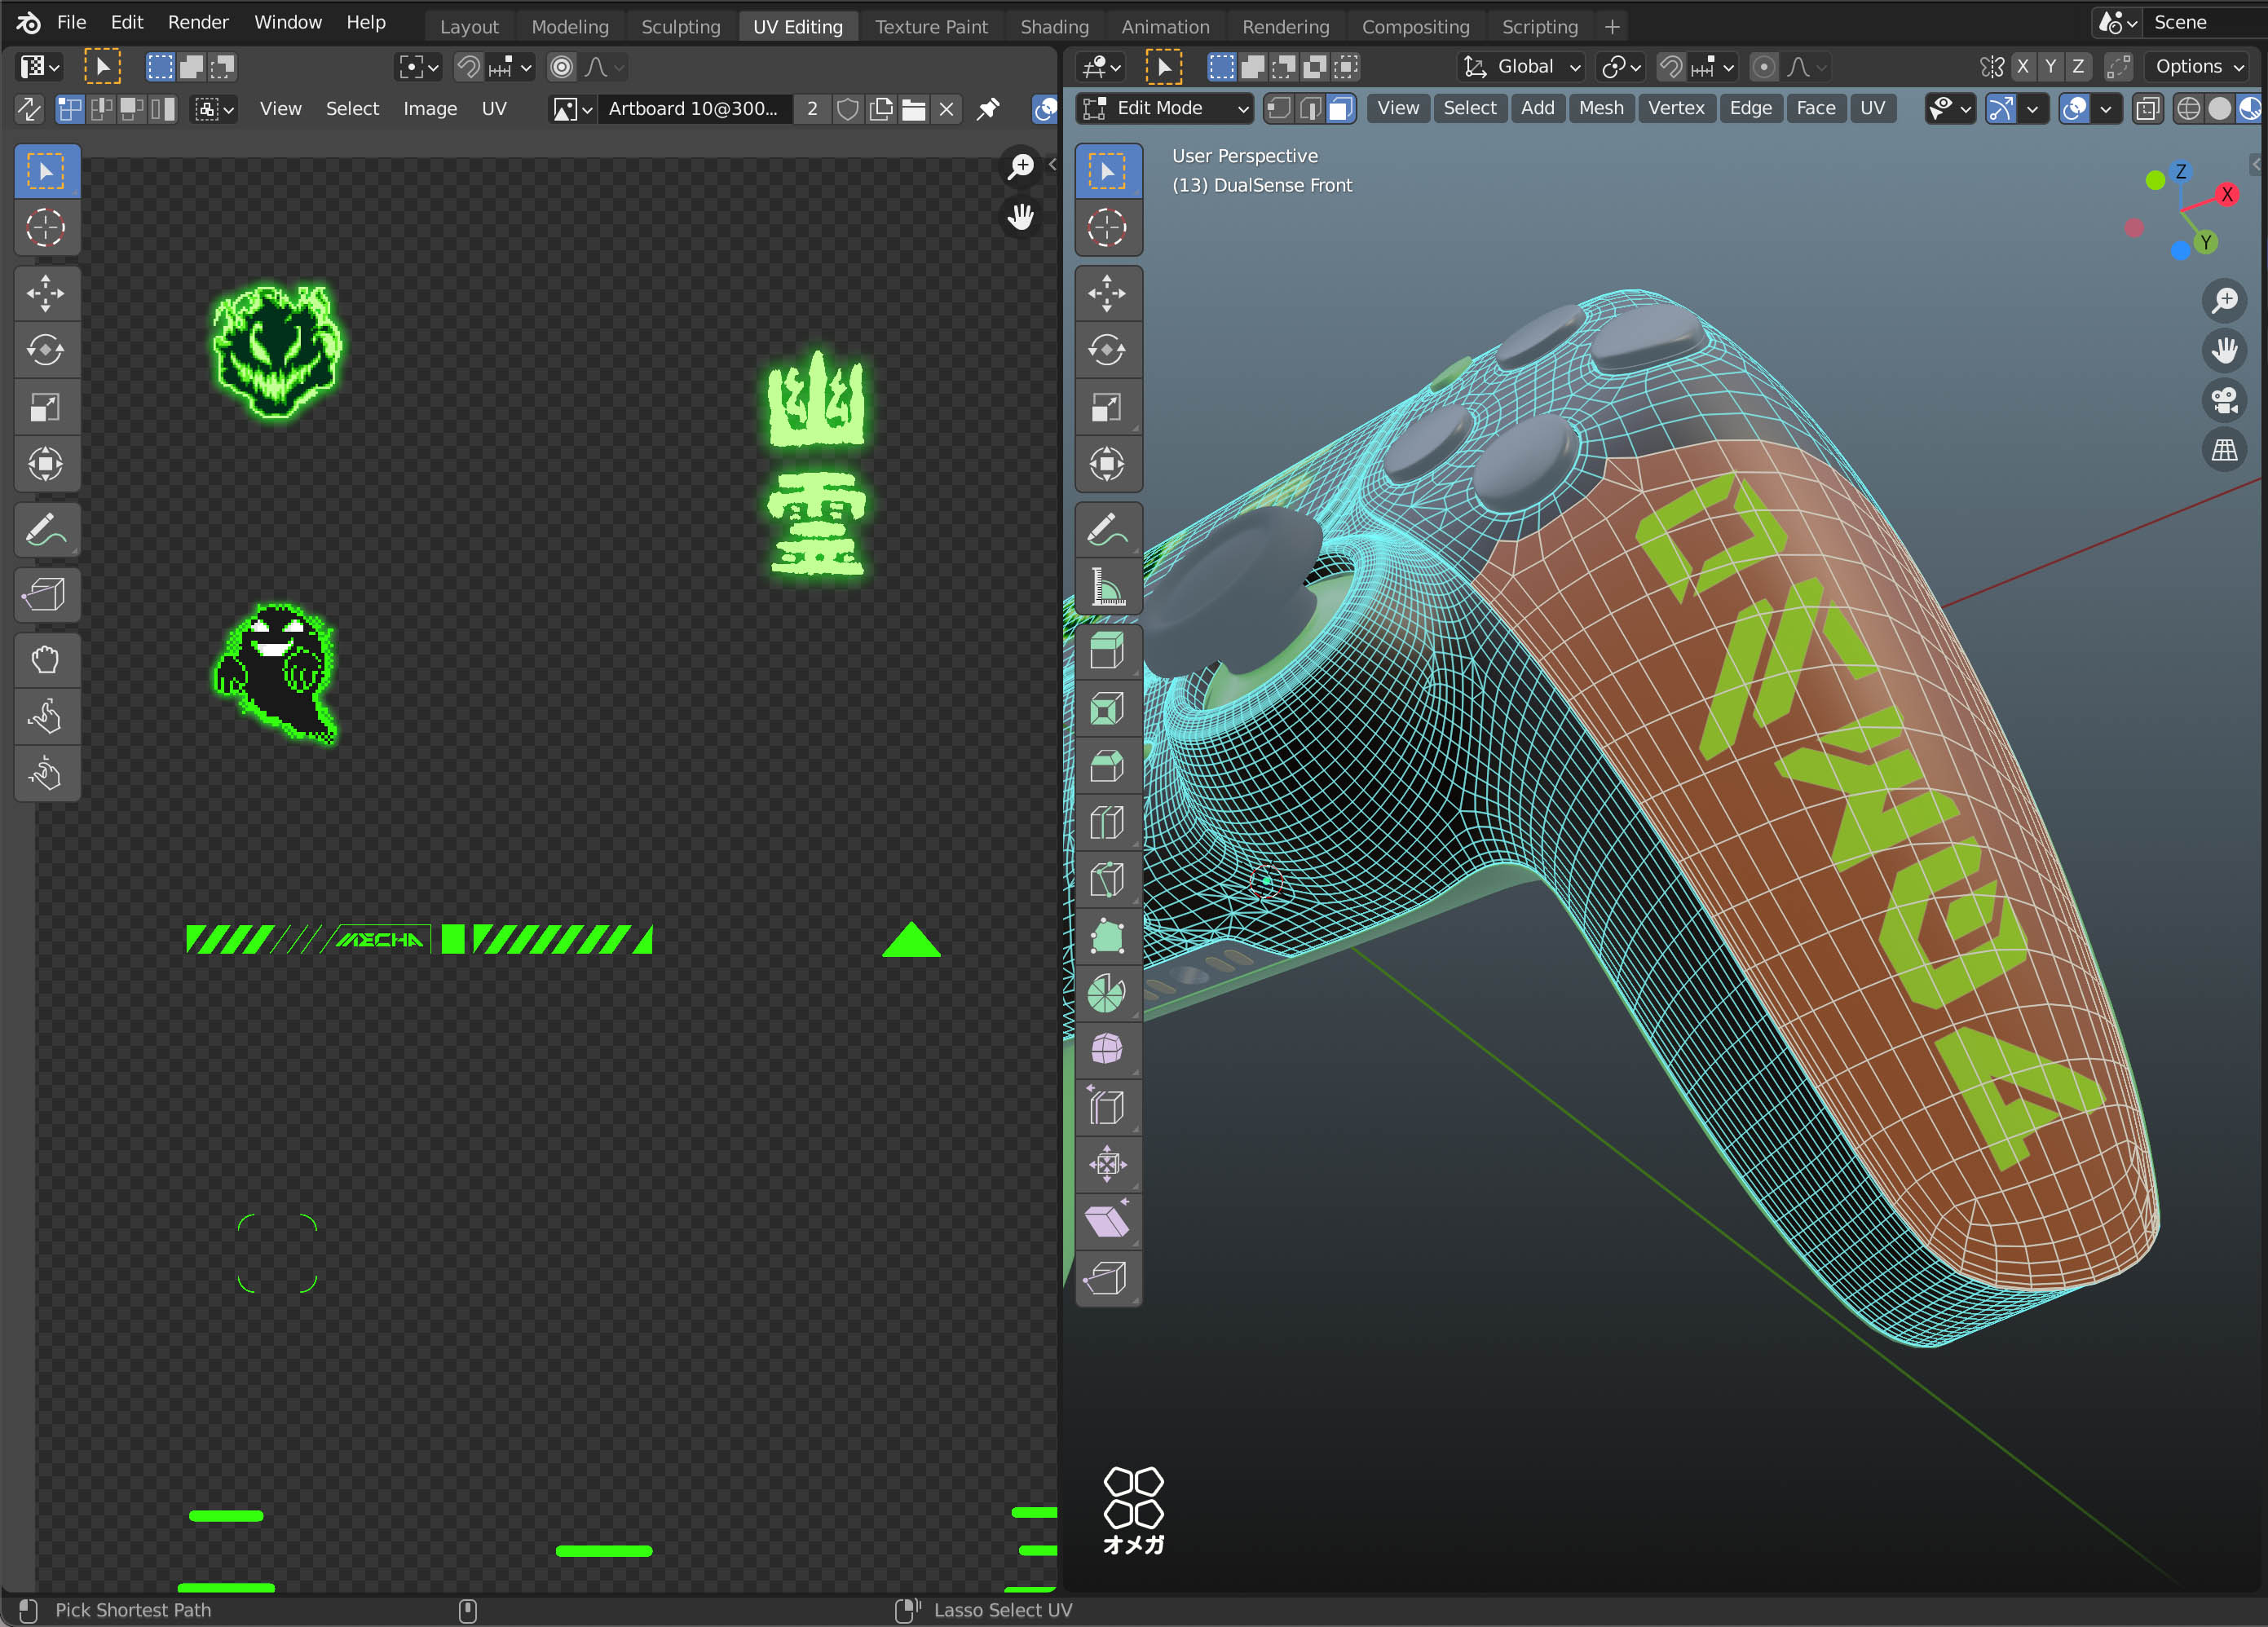Click the pan hand icon in UV editor

[x=1021, y=217]
